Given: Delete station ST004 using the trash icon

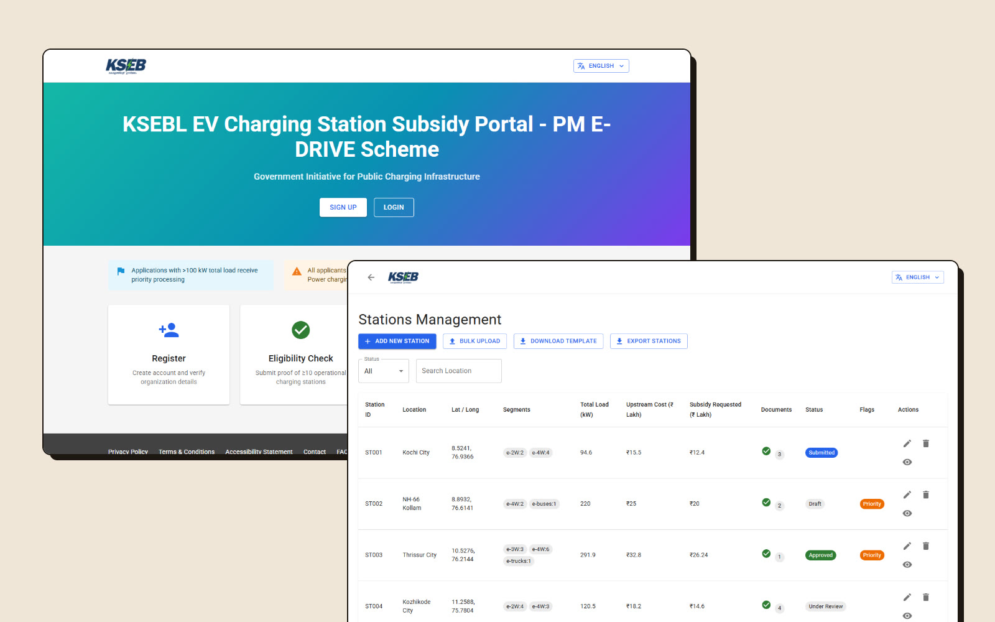Looking at the screenshot, I should pyautogui.click(x=926, y=597).
